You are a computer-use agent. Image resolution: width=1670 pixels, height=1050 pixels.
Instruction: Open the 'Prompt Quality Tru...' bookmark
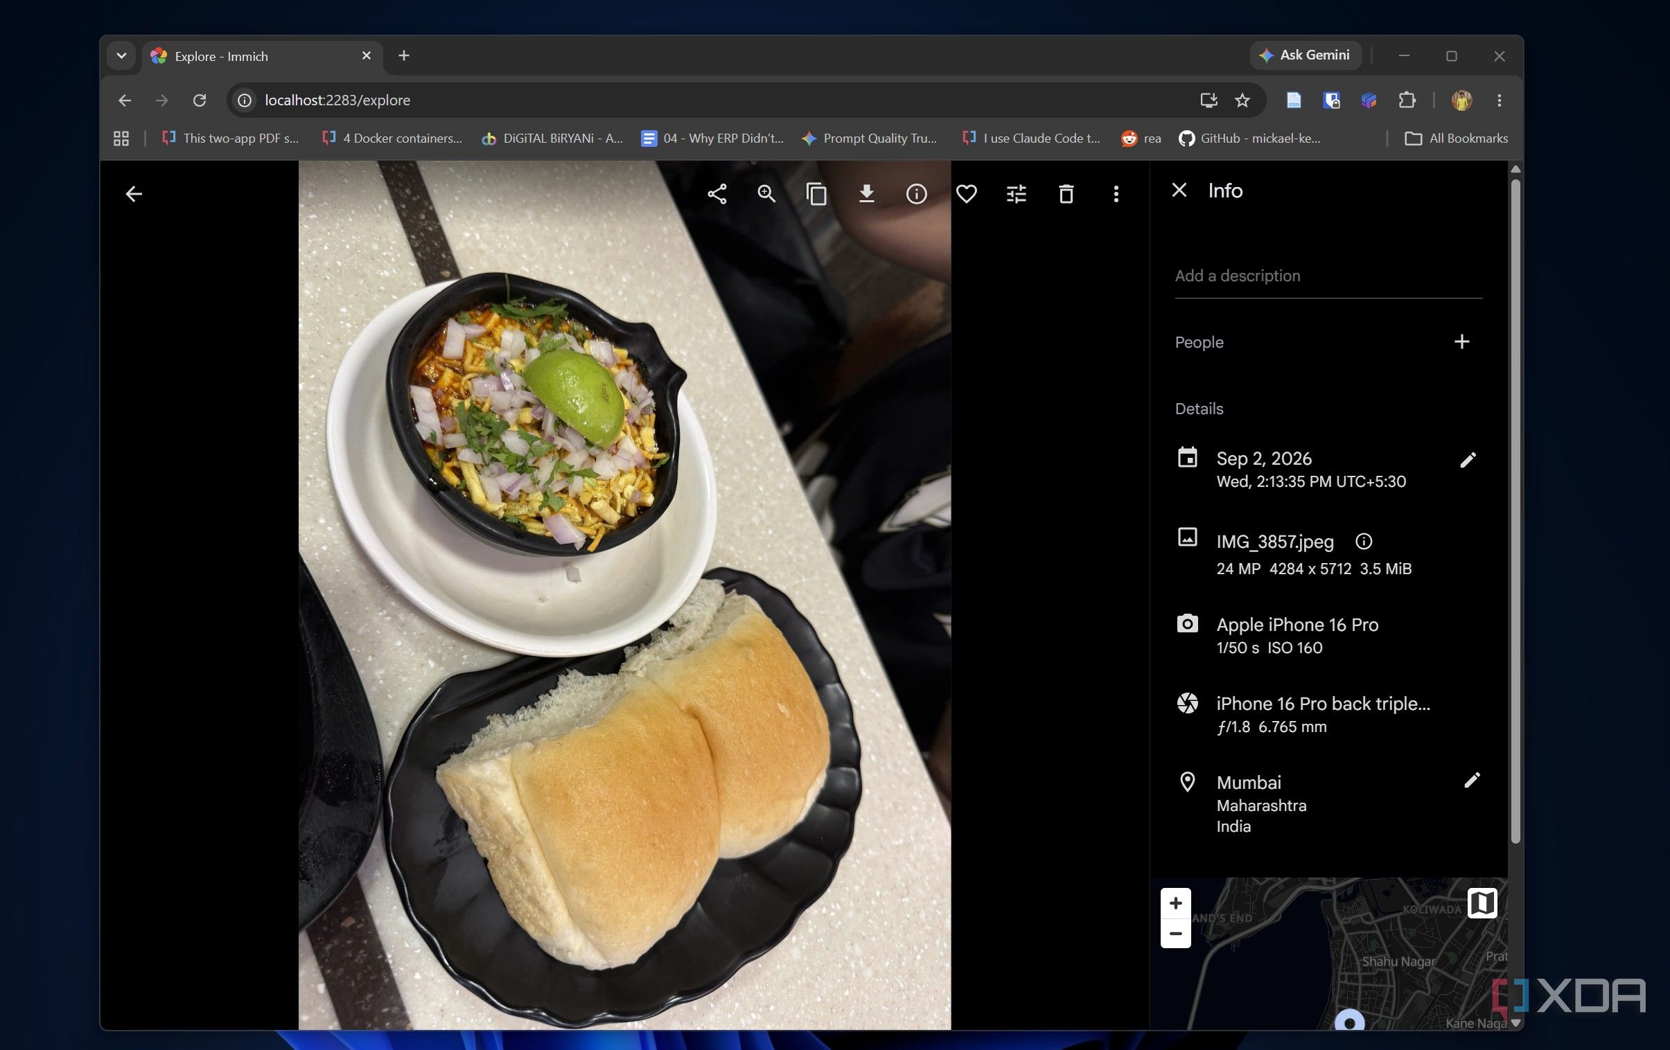869,139
